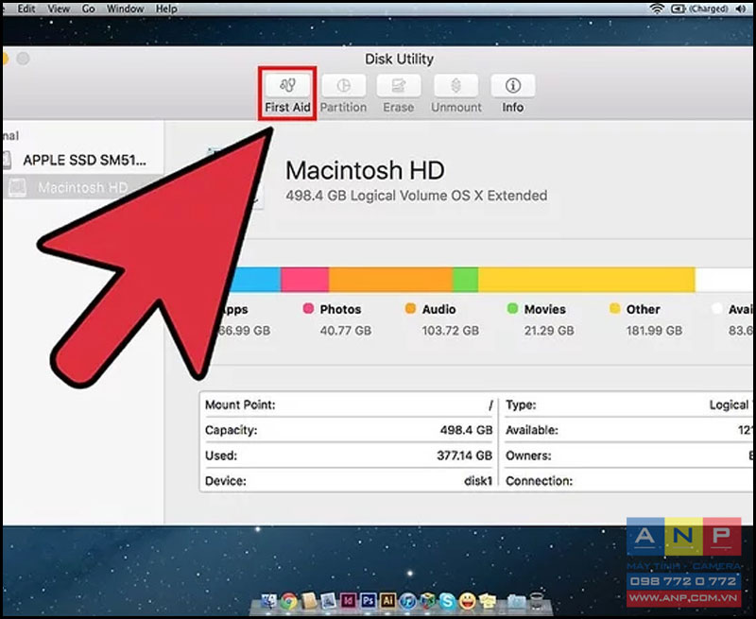Open the Info toolbar button
Viewport: 756px width, 619px height.
[x=512, y=94]
